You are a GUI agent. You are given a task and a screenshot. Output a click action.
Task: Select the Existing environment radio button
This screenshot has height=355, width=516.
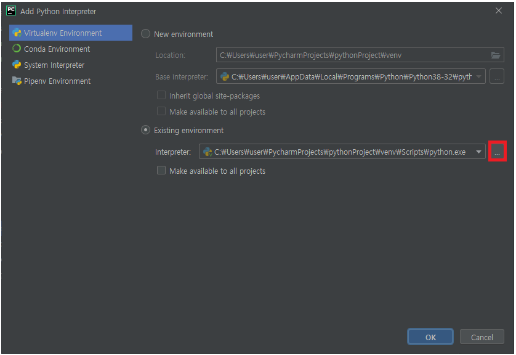point(145,130)
